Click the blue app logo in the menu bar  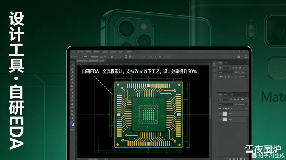(74, 52)
